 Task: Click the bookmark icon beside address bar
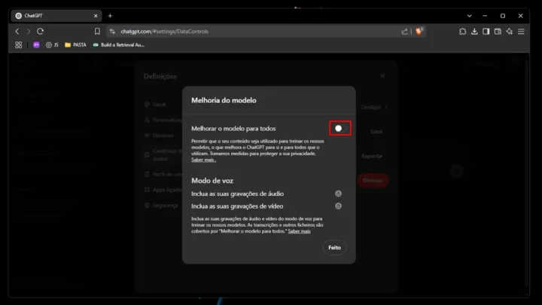coord(97,31)
